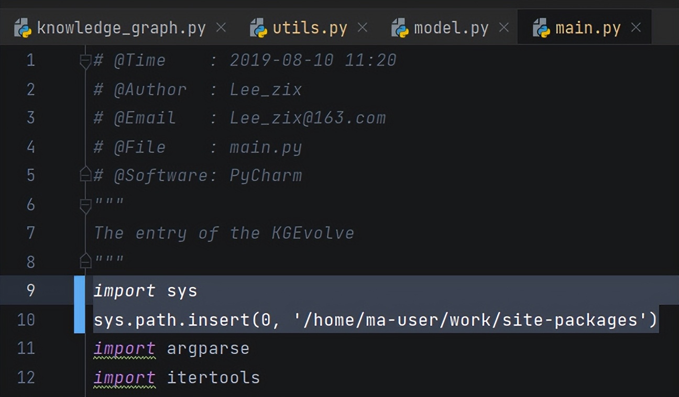This screenshot has width=679, height=397.
Task: Collapse the docstring fold marker at line 6
Action: click(85, 205)
